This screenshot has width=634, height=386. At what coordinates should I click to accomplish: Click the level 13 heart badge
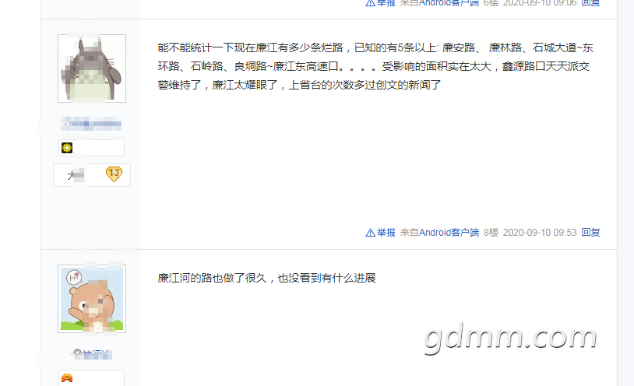(x=114, y=174)
